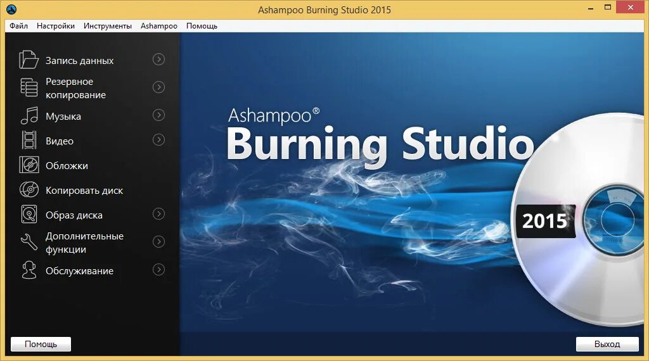Select the Обложки label
Viewport: 649px width, 361px height.
67,166
